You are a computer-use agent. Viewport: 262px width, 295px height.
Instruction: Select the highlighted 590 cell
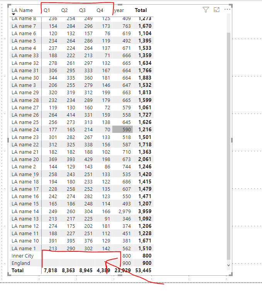tap(123, 129)
